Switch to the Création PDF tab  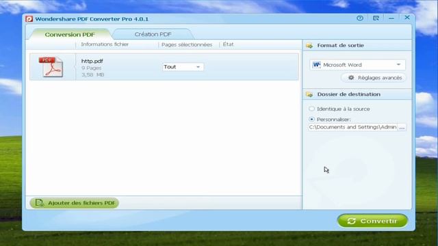pos(153,34)
